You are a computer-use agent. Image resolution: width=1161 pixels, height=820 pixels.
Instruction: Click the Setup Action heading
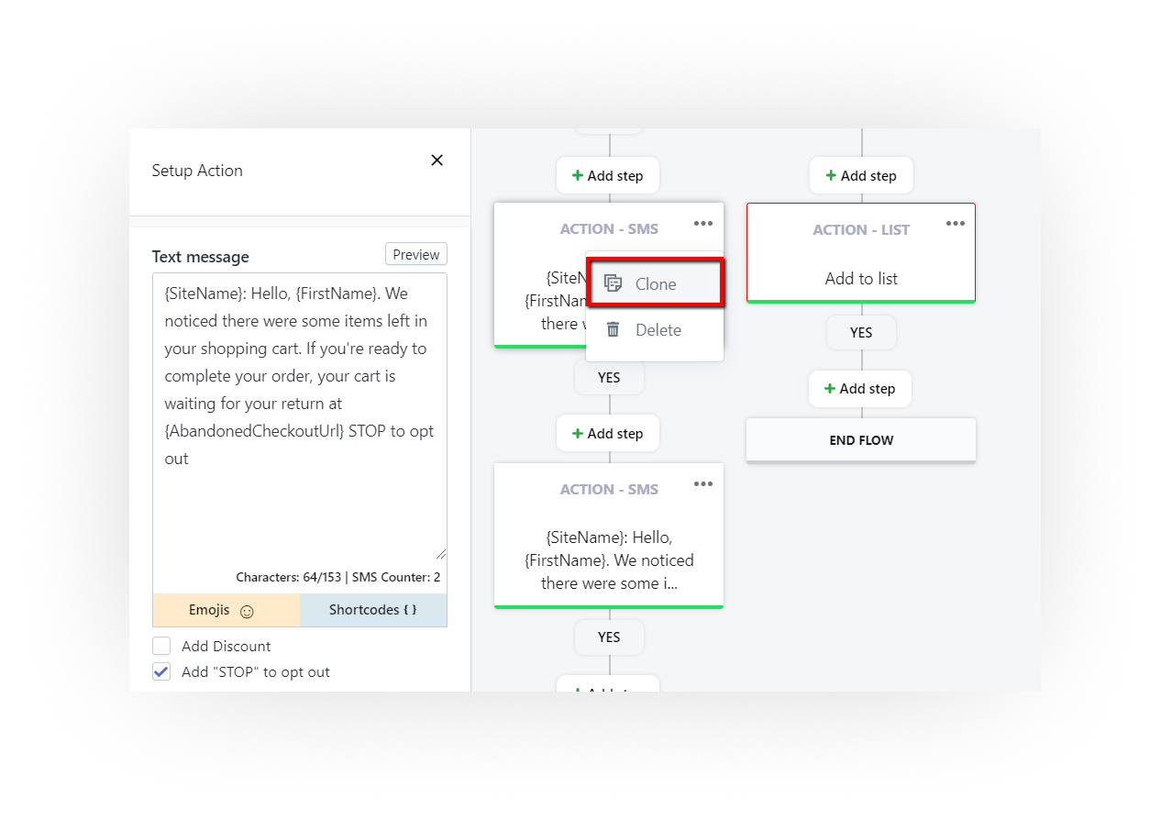[197, 171]
